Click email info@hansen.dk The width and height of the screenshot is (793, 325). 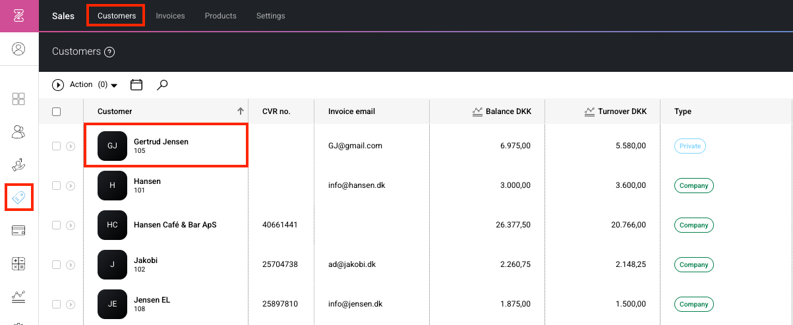point(357,185)
